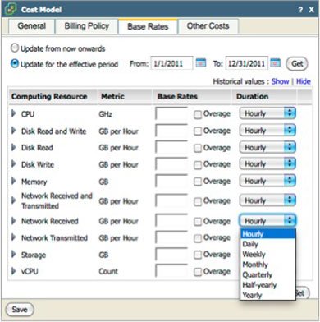Viewport: 320px width, 322px height.
Task: Click the Save button
Action: [20, 310]
